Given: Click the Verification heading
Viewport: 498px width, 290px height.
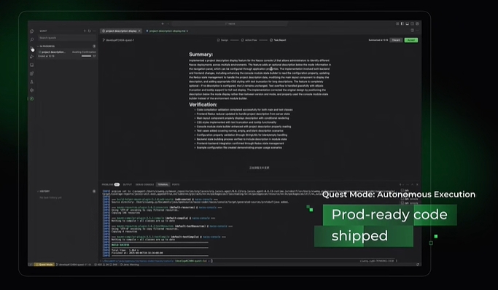Looking at the screenshot, I should pyautogui.click(x=203, y=104).
